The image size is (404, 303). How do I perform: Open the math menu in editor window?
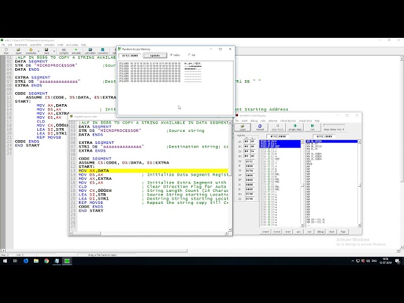61,45
